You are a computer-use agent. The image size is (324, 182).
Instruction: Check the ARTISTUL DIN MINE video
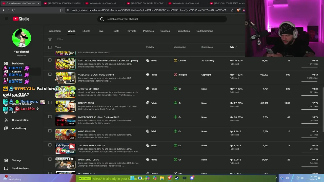point(50,88)
